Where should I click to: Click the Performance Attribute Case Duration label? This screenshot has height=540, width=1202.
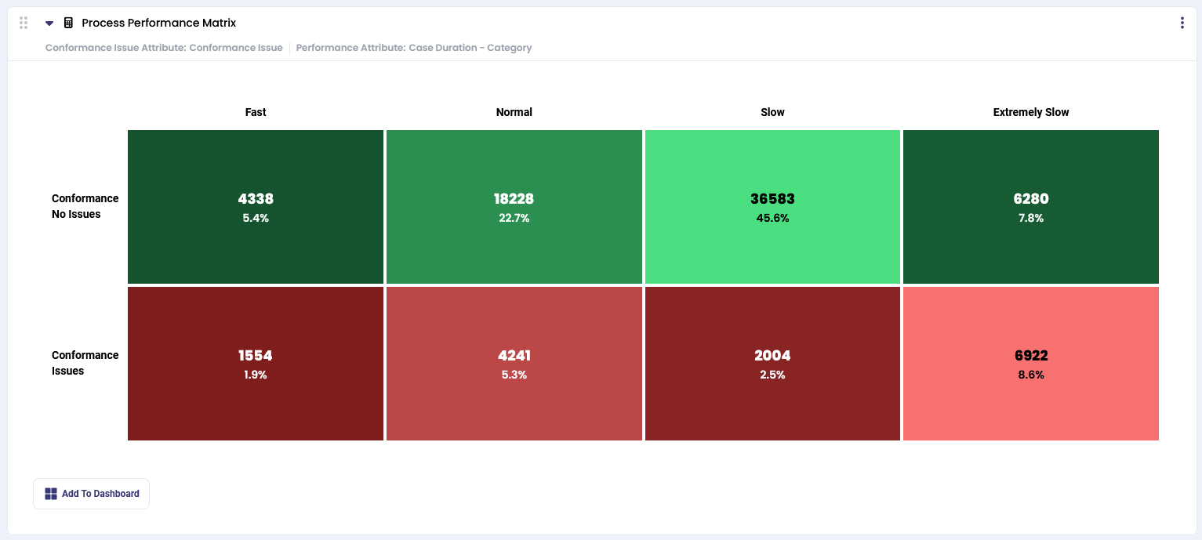pyautogui.click(x=414, y=48)
